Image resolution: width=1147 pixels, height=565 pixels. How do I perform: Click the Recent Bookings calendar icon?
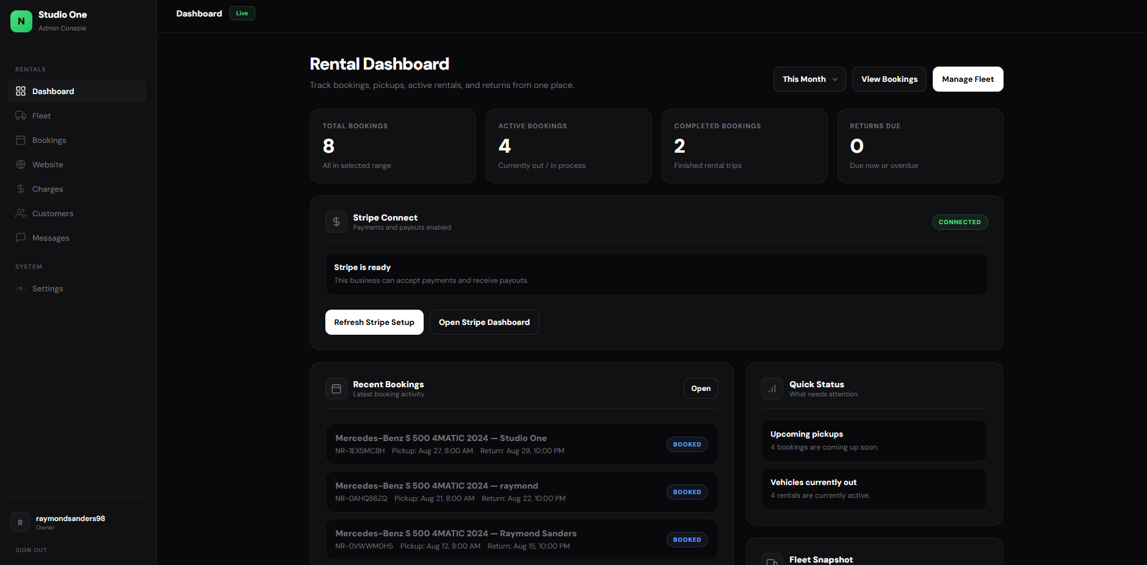click(x=336, y=388)
